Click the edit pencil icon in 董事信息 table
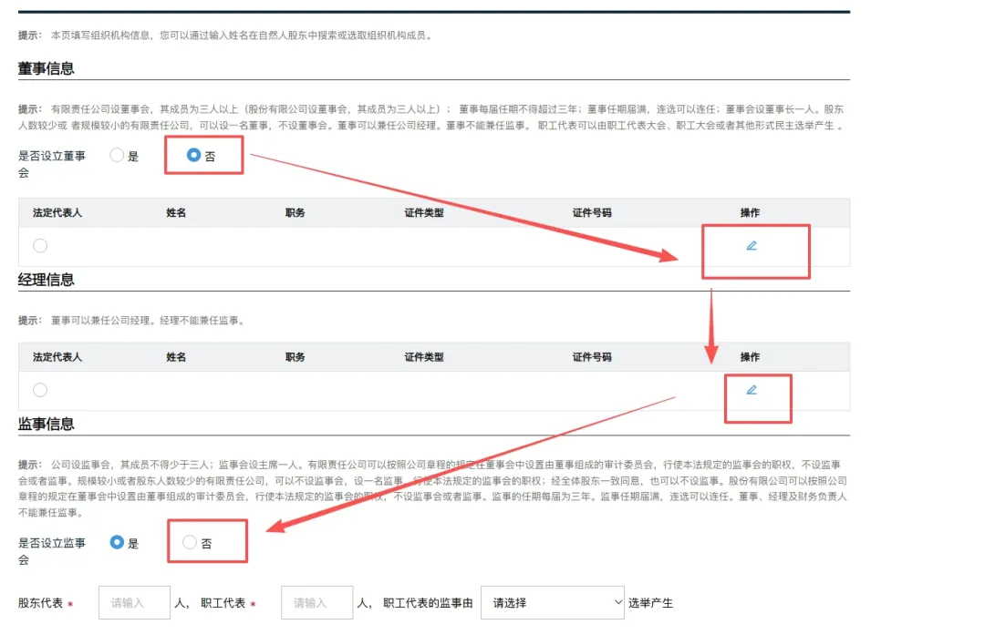The height and width of the screenshot is (635, 985). (750, 245)
